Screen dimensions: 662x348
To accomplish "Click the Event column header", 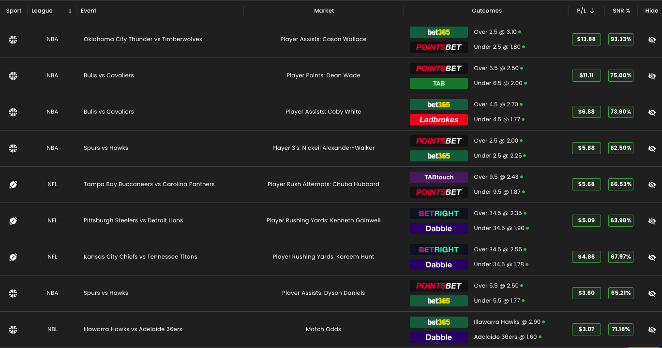I will [89, 11].
